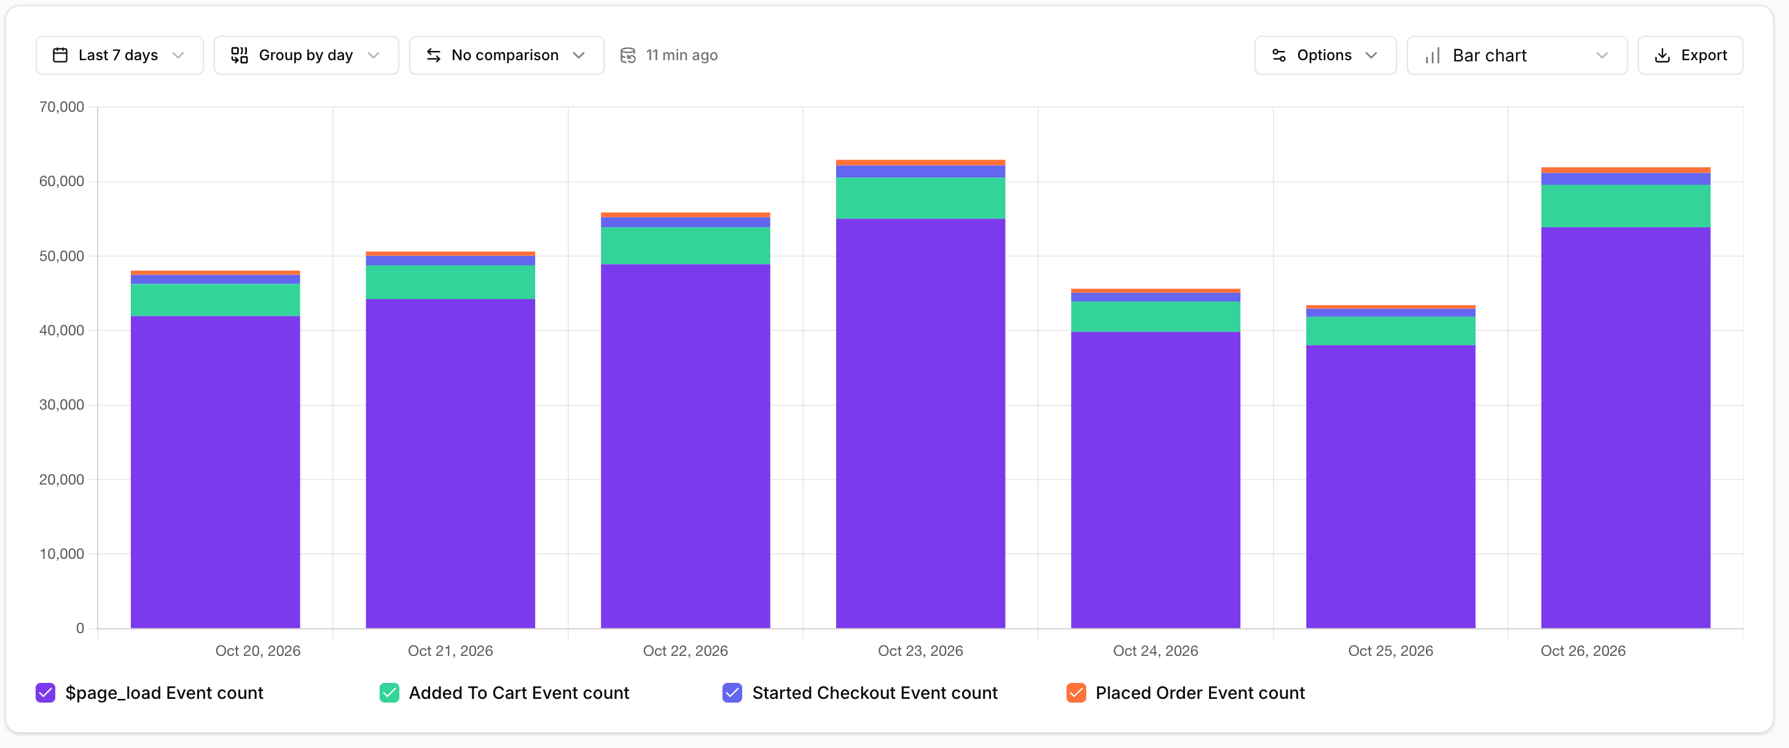Expand the Options chevron

pyautogui.click(x=1372, y=55)
